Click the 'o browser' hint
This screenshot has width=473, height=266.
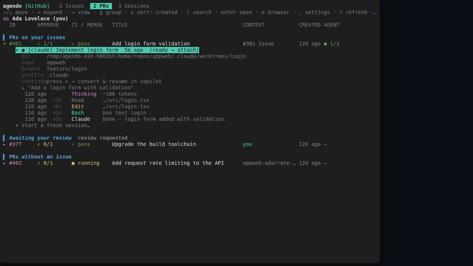(x=275, y=12)
